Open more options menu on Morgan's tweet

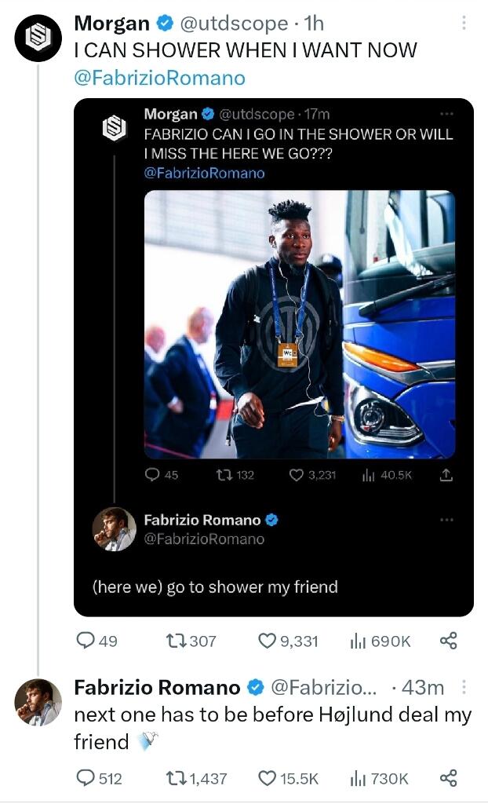tap(463, 24)
